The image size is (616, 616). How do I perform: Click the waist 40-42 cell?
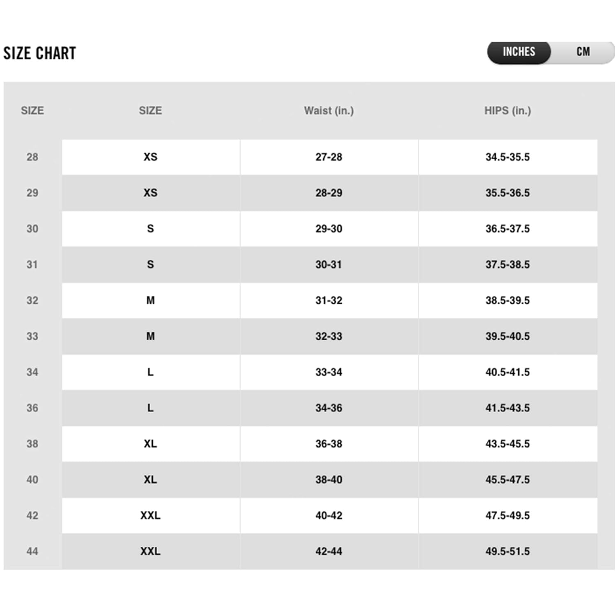(x=329, y=515)
